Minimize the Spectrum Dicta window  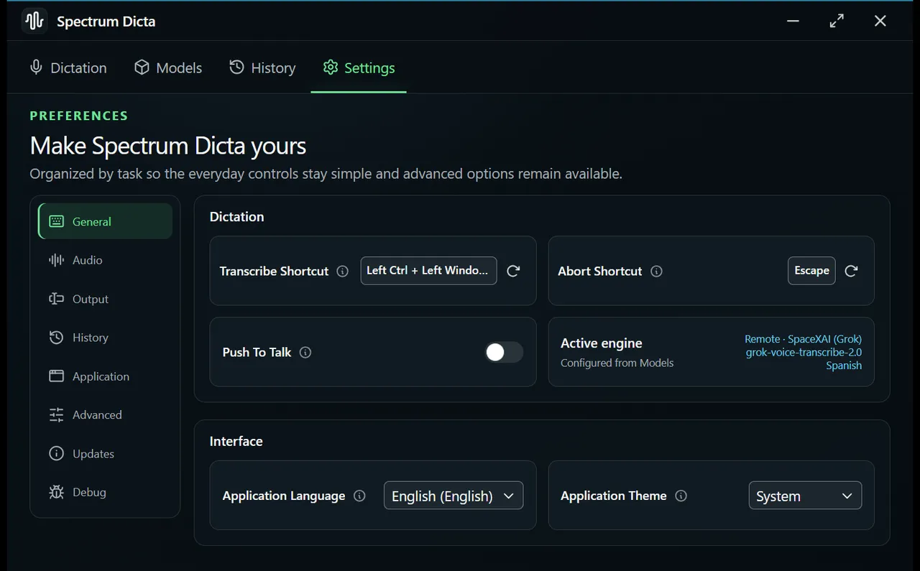(x=793, y=21)
